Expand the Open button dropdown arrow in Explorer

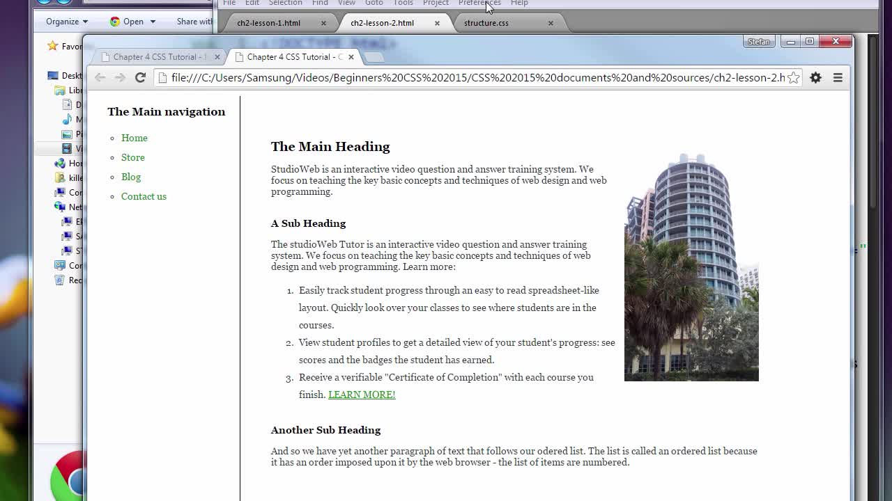point(153,22)
